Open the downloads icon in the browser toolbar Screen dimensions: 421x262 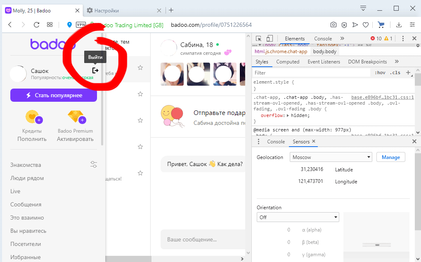click(x=399, y=25)
